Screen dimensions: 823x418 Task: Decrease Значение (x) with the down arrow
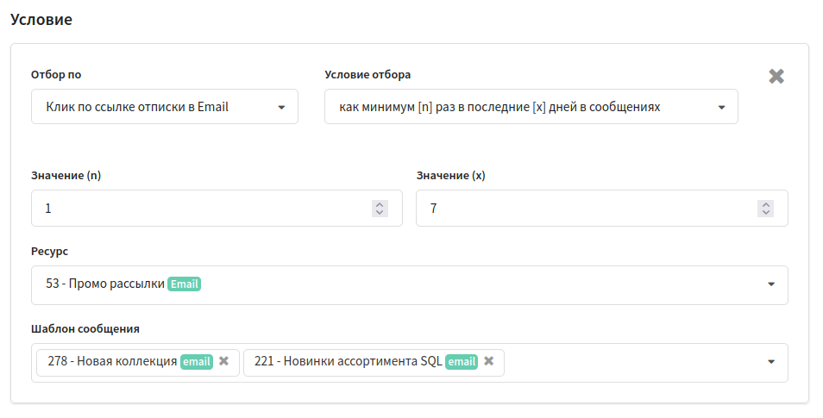pos(766,212)
